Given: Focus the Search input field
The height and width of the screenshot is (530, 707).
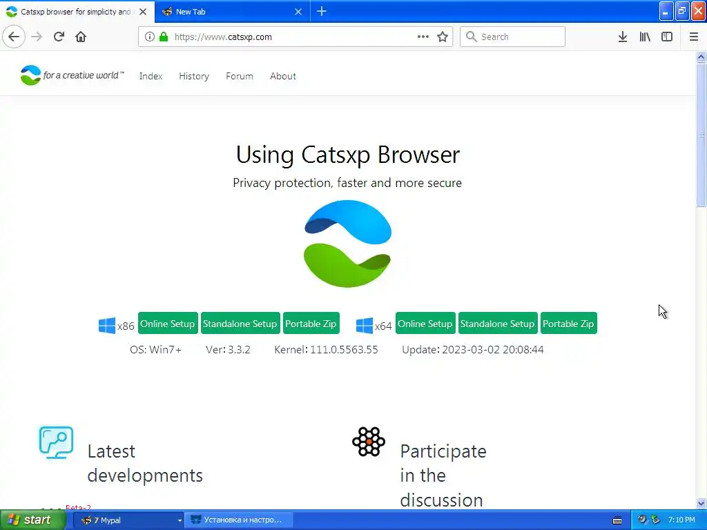Looking at the screenshot, I should pos(512,37).
